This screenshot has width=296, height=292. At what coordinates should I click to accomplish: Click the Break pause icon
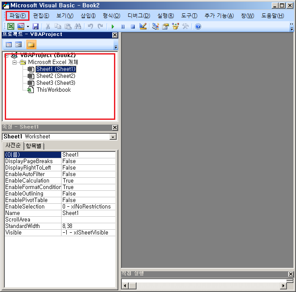pyautogui.click(x=123, y=26)
